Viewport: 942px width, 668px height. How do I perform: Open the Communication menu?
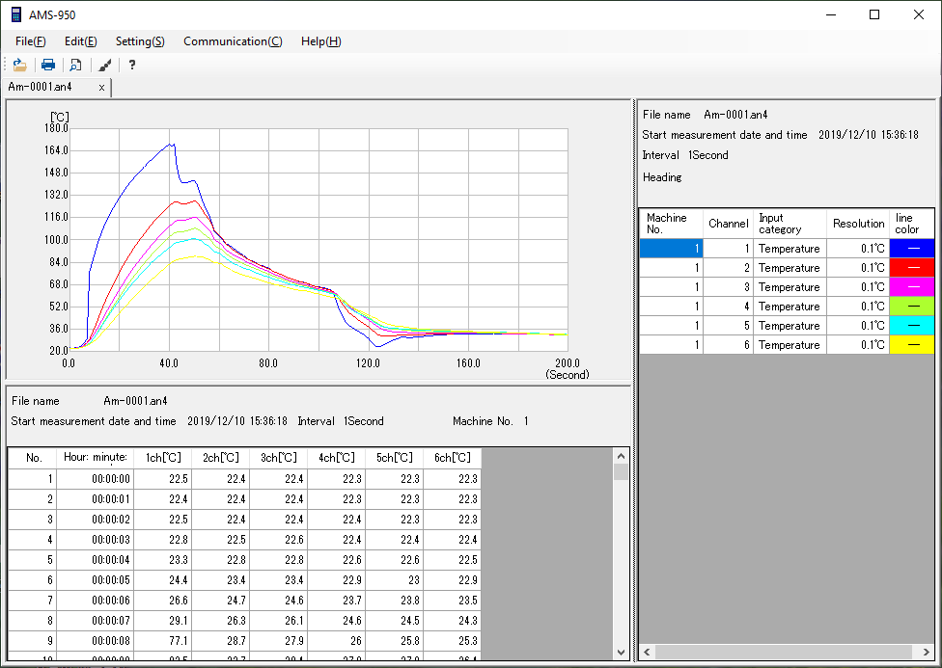[x=233, y=41]
